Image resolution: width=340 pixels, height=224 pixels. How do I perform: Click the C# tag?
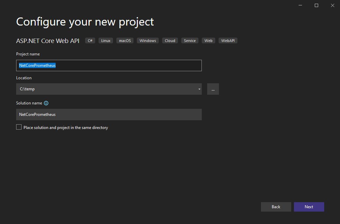[90, 41]
